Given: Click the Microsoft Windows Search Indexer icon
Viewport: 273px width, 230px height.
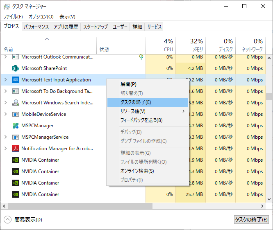Looking at the screenshot, I should point(16,103).
